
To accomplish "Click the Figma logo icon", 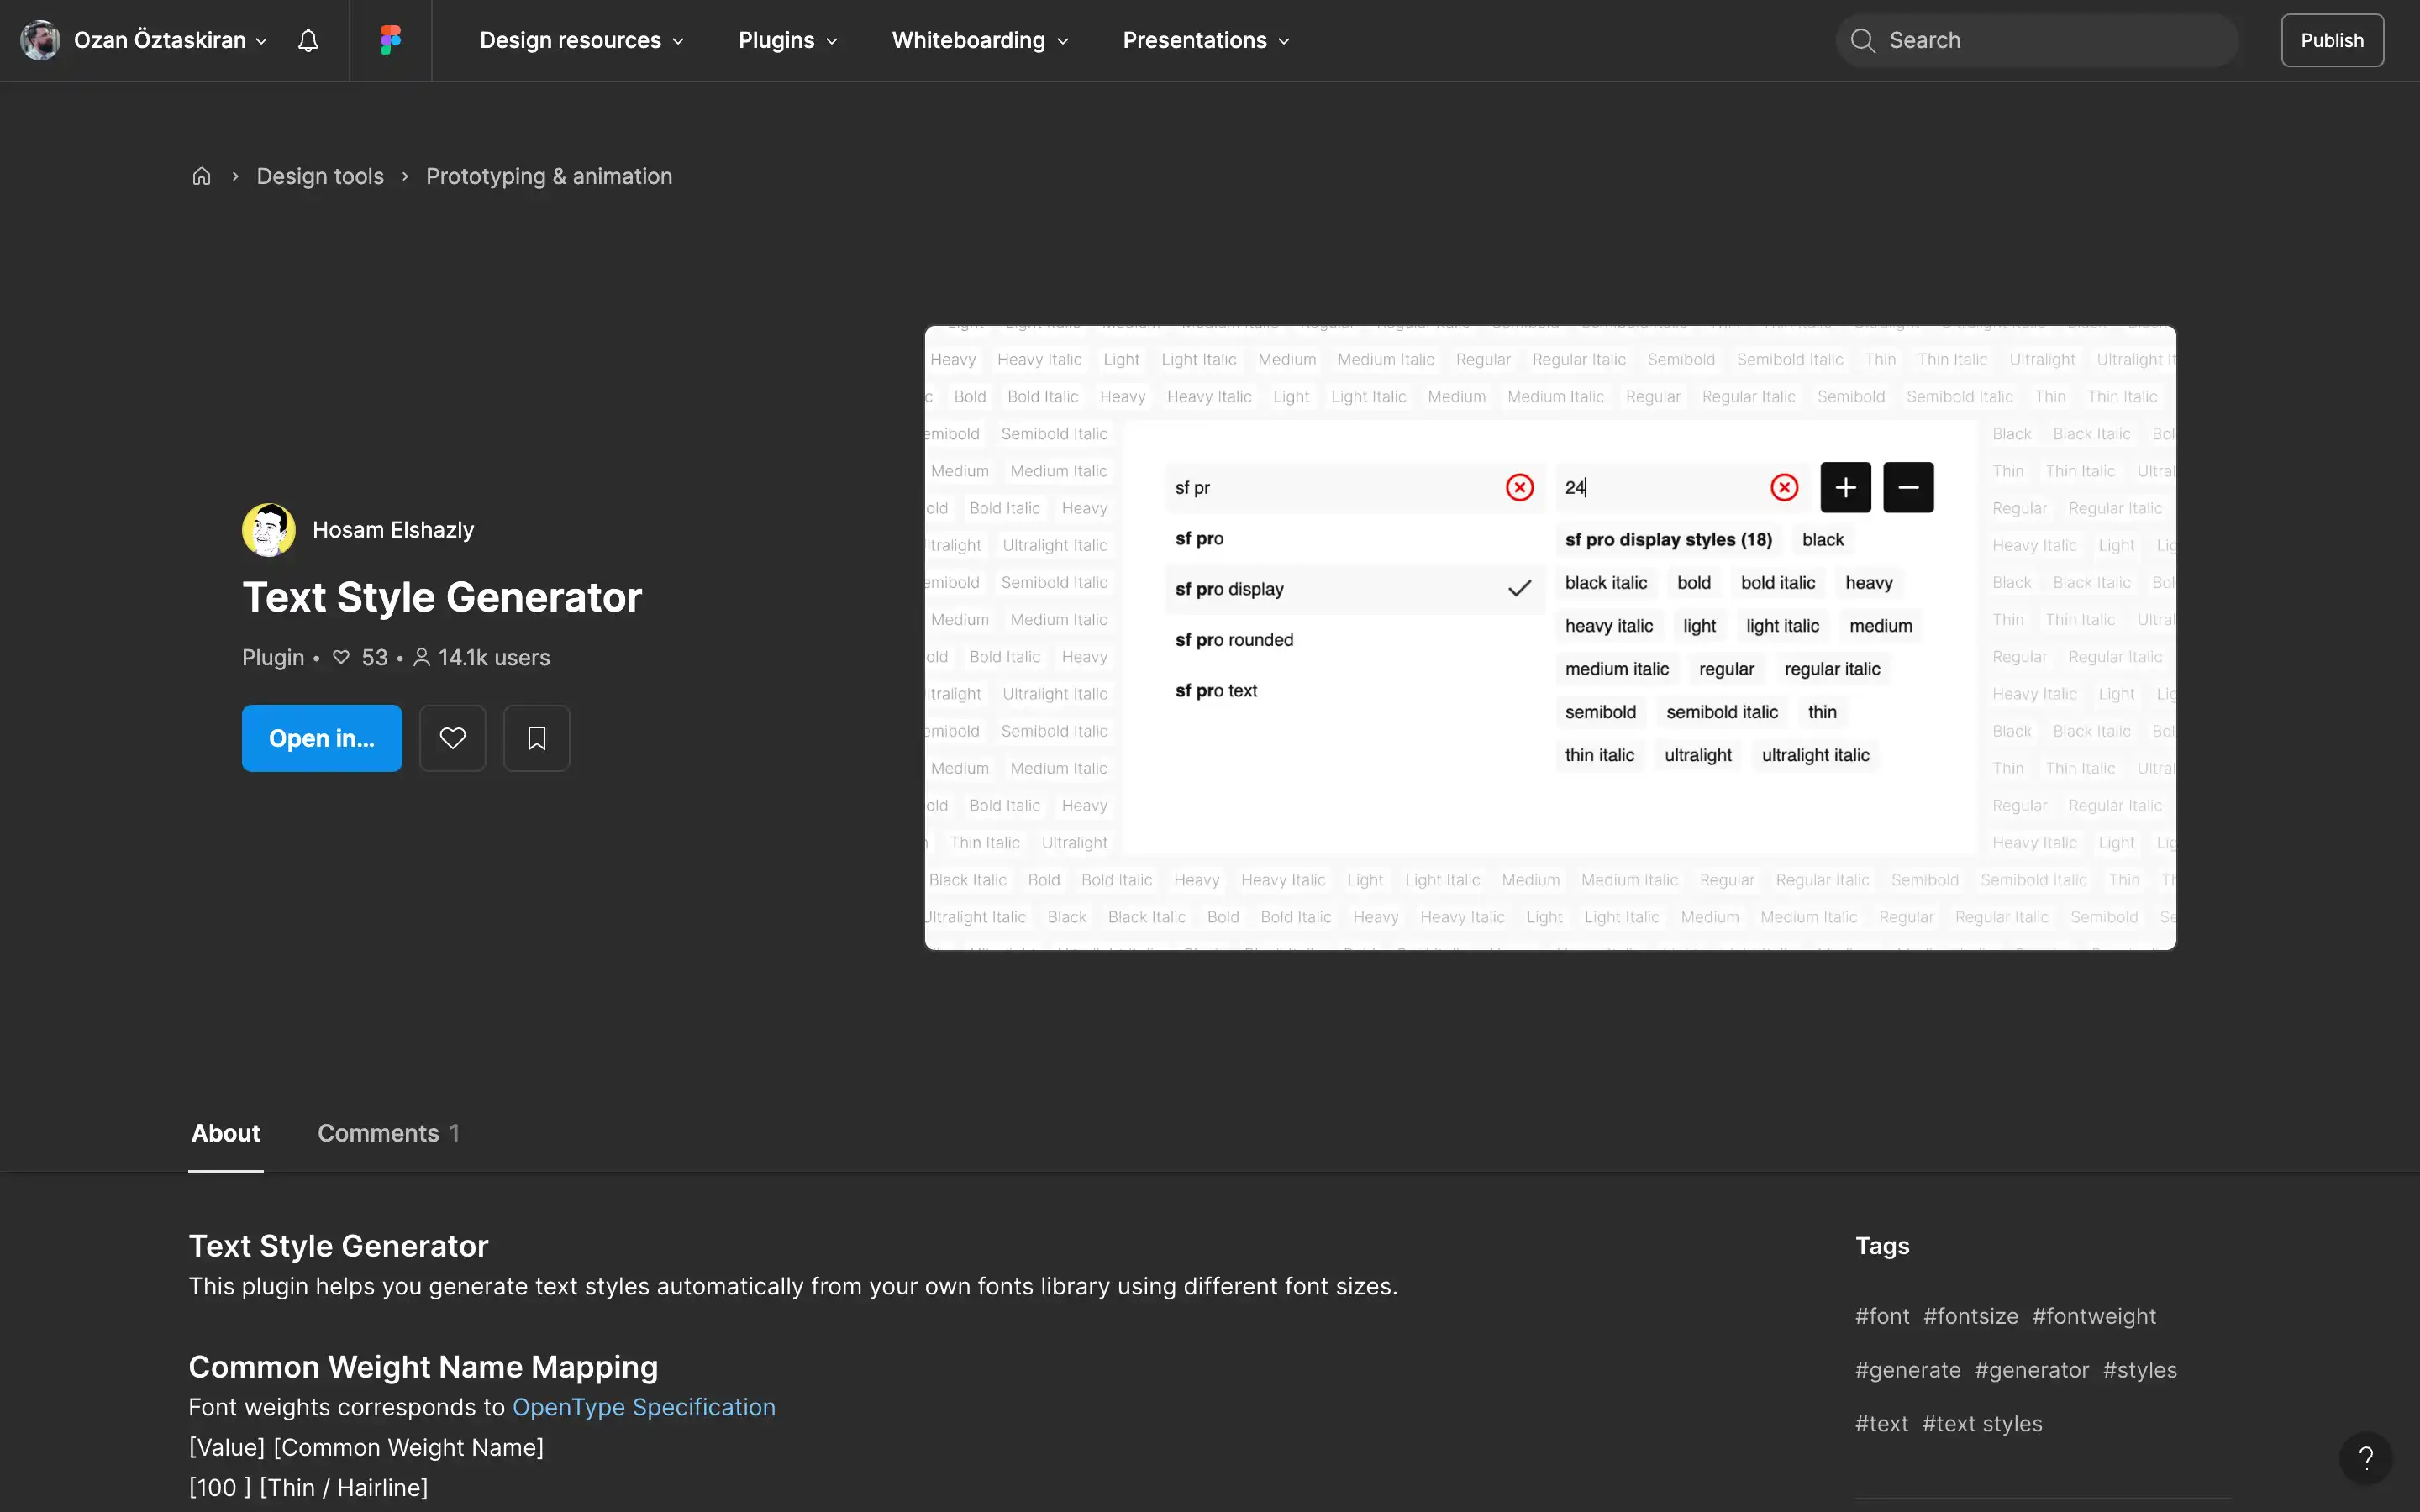I will (390, 40).
